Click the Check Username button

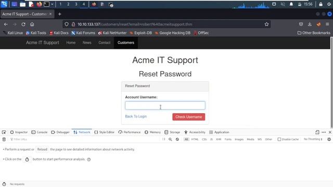(x=188, y=117)
